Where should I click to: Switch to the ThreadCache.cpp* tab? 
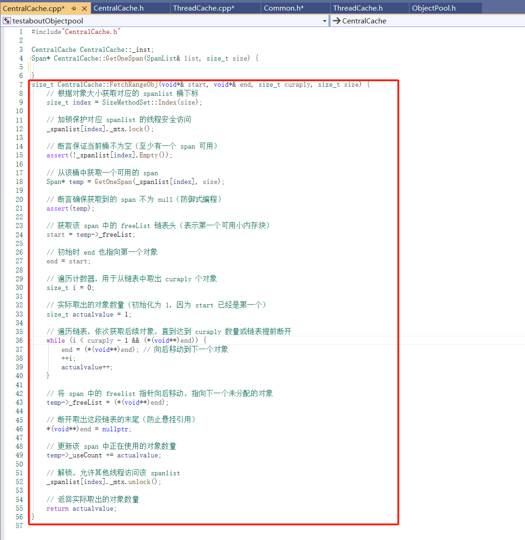tap(204, 8)
